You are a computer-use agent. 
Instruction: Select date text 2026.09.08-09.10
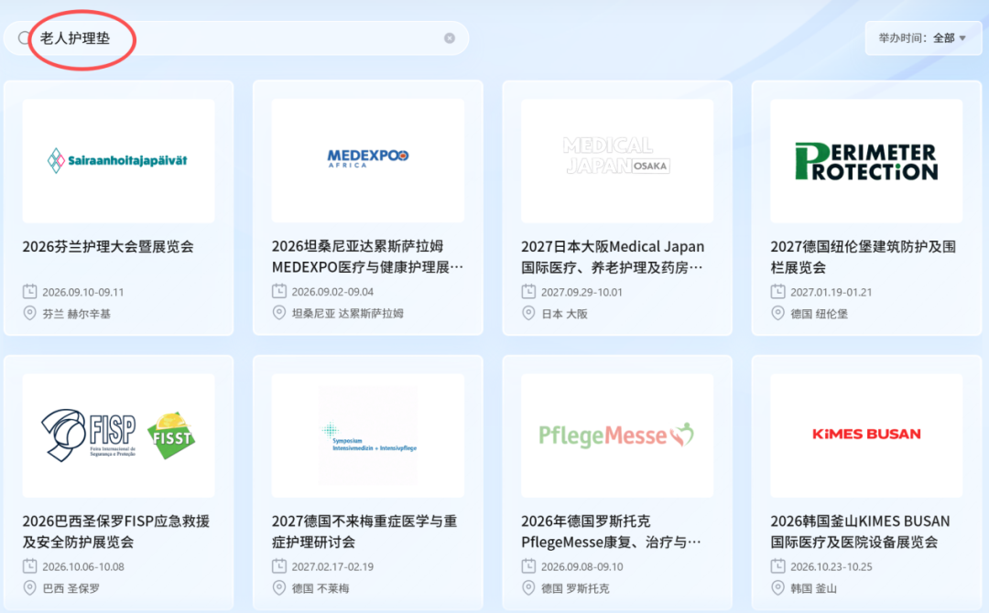pos(581,567)
